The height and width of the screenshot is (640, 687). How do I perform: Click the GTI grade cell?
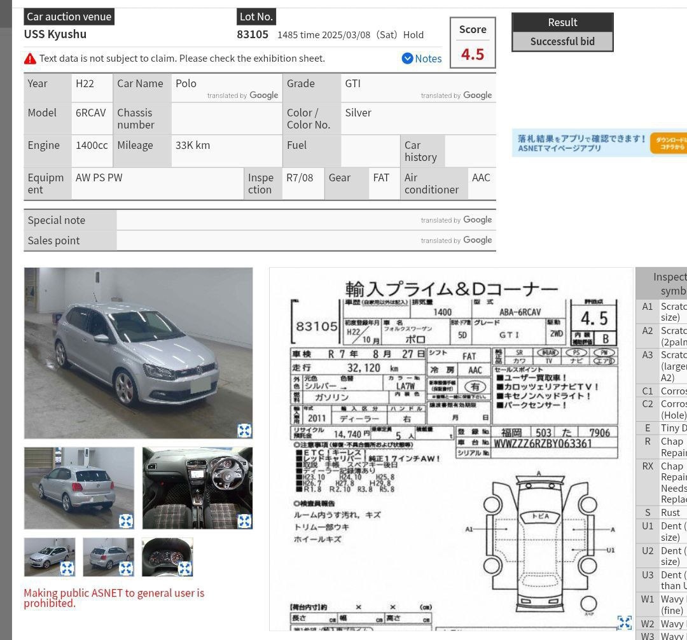pos(419,88)
